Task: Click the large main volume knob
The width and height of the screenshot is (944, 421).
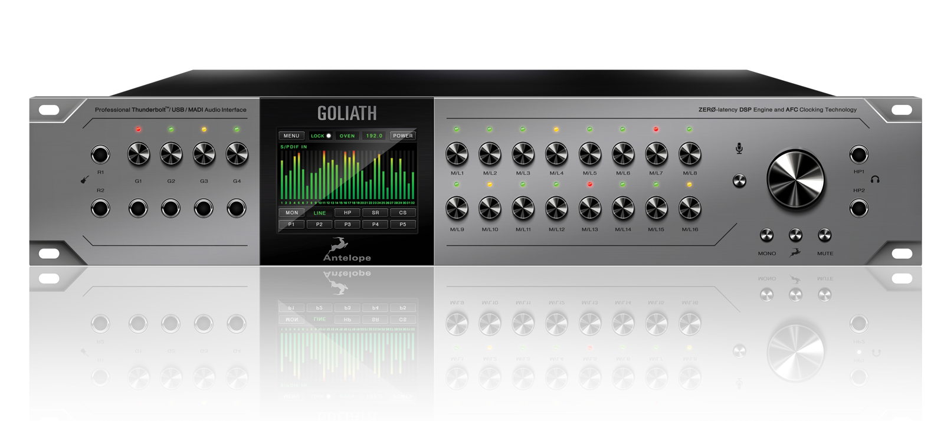Action: pyautogui.click(x=795, y=179)
